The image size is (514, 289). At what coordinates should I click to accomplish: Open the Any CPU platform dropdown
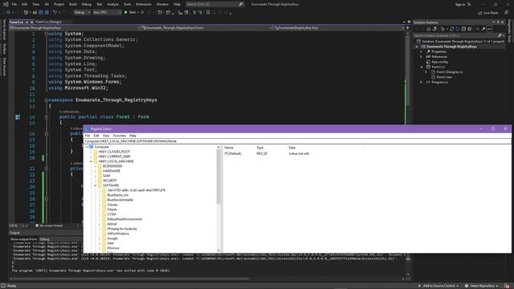pyautogui.click(x=107, y=13)
